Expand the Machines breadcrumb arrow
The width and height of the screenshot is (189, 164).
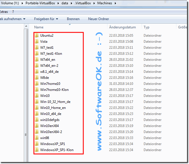115,3
